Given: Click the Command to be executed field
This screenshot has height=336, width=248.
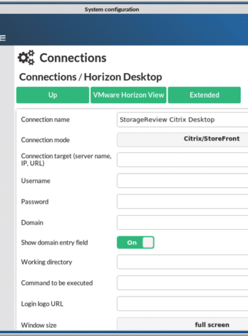Looking at the screenshot, I should [182, 283].
